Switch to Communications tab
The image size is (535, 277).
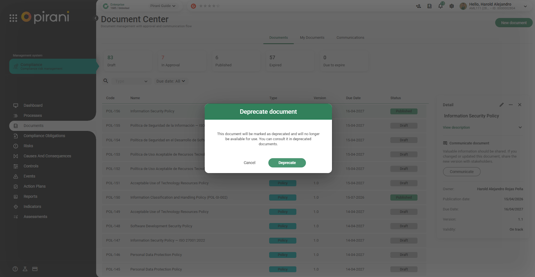point(350,38)
